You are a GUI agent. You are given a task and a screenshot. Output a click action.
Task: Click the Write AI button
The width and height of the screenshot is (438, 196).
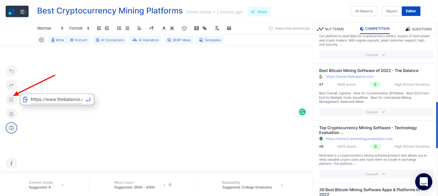point(58,40)
